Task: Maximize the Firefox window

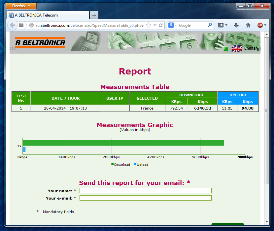Action: (250, 6)
